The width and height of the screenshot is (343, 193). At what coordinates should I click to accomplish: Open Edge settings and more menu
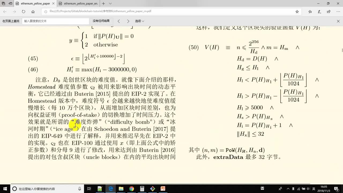click(x=338, y=12)
